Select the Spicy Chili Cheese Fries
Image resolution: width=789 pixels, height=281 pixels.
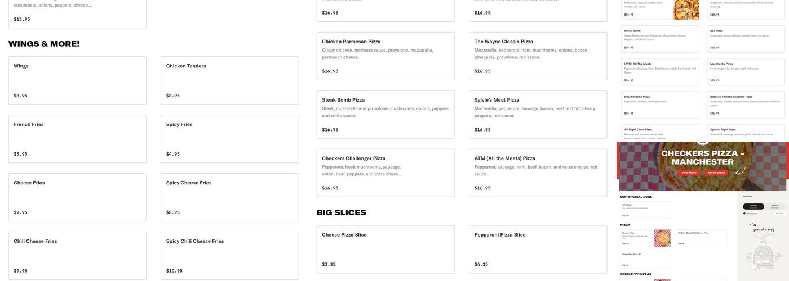[229, 256]
